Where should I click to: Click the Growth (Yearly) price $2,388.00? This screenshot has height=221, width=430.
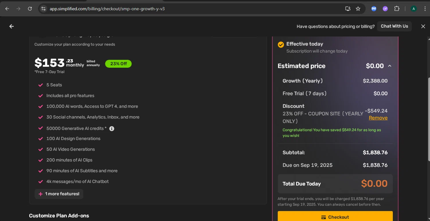click(375, 81)
